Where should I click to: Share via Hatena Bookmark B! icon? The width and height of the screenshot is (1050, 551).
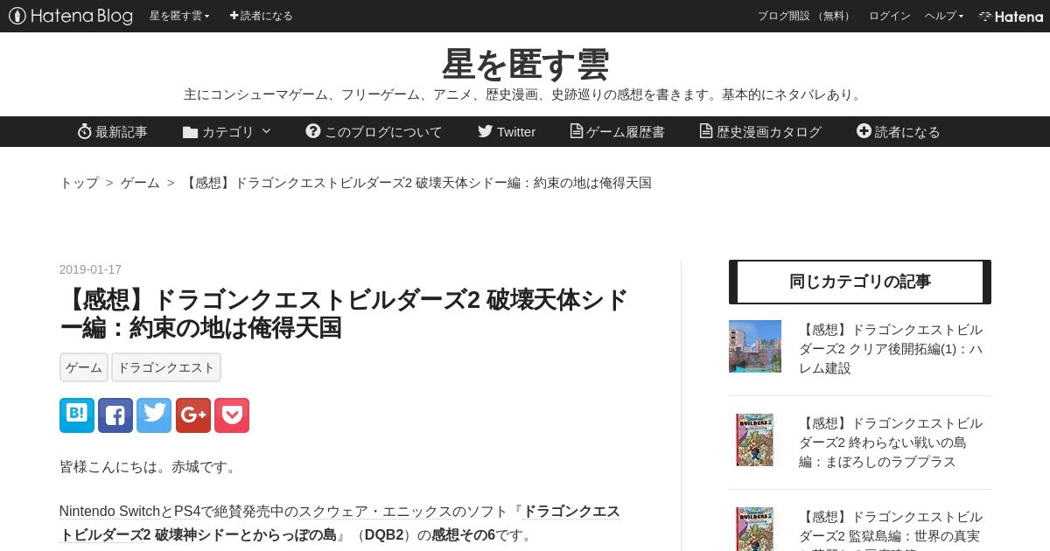point(77,415)
